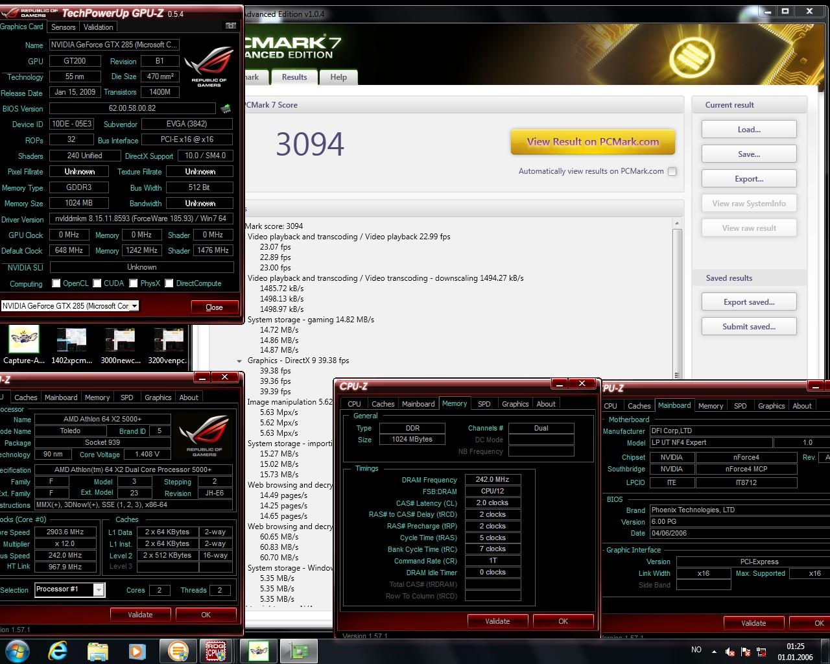Collapse the Graphics - DirectX 9 result row
Viewport: 830px width, 664px height.
(239, 361)
